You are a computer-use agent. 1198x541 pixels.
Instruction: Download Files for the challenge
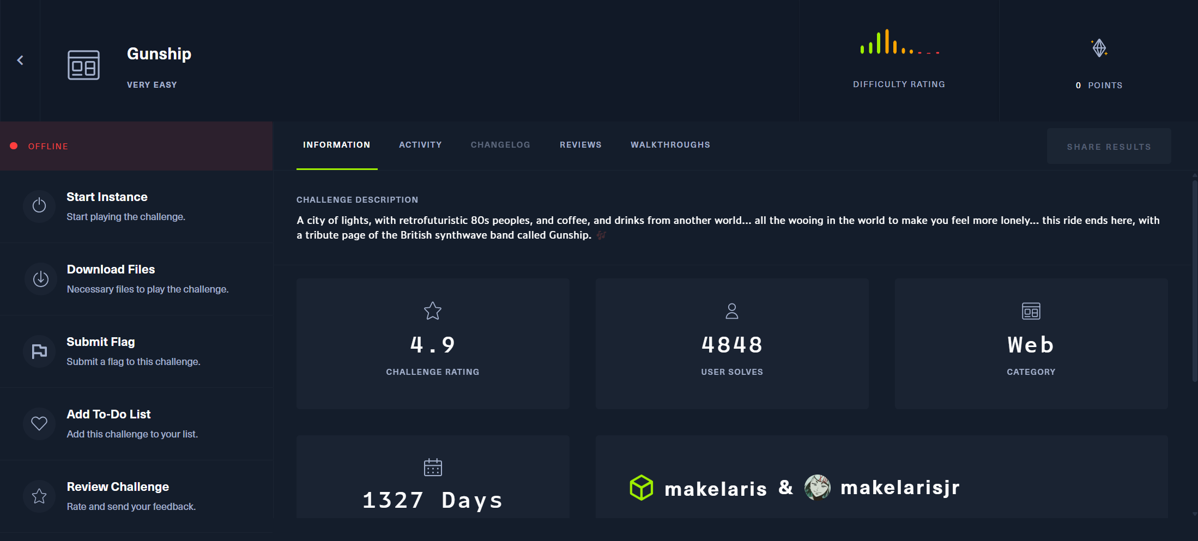click(x=136, y=279)
